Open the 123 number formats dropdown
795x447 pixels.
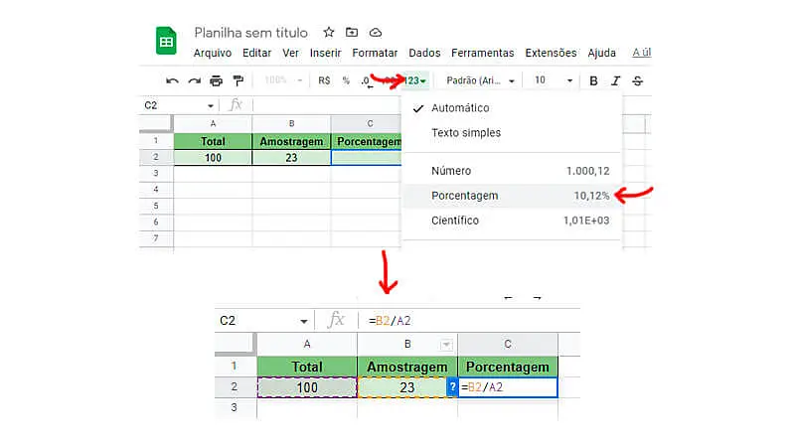coord(415,80)
